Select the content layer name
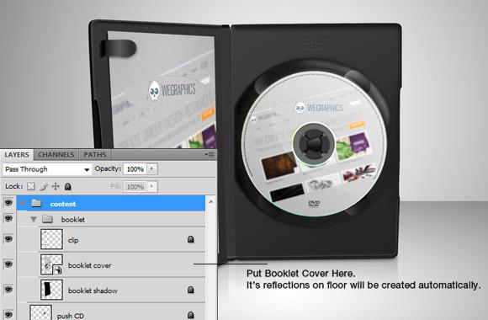This screenshot has width=488, height=320. (x=63, y=204)
